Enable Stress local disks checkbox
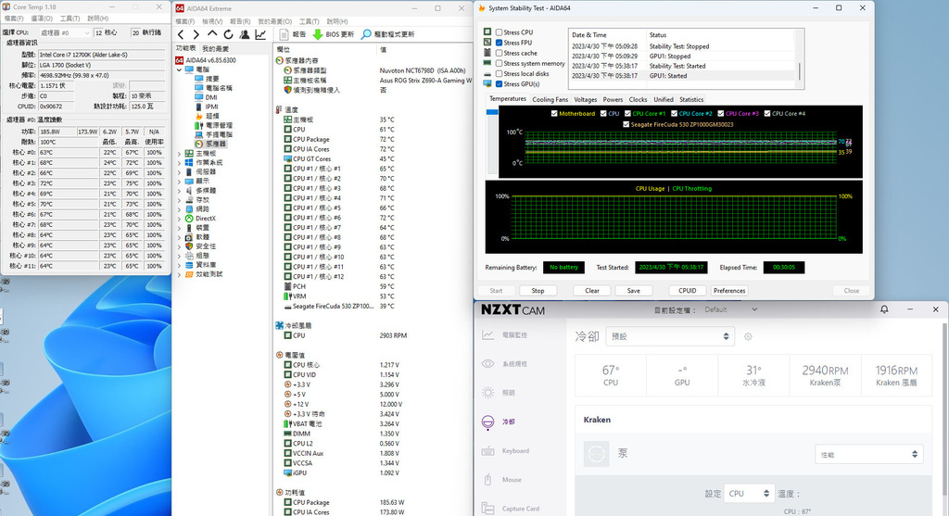 point(499,73)
